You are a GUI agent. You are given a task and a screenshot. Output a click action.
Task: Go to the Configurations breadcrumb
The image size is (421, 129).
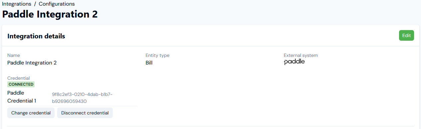click(57, 4)
